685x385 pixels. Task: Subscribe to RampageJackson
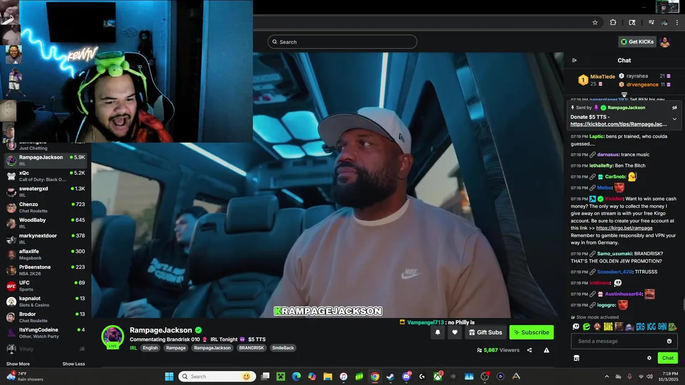(531, 332)
